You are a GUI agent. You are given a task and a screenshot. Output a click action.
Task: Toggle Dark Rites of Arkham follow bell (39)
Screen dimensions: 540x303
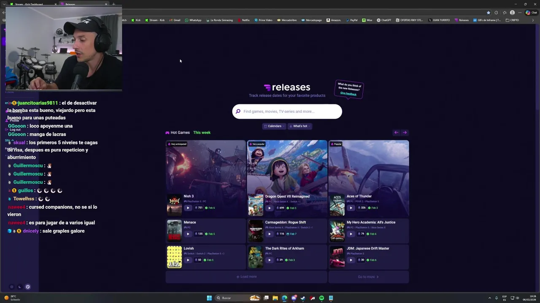tap(279, 260)
